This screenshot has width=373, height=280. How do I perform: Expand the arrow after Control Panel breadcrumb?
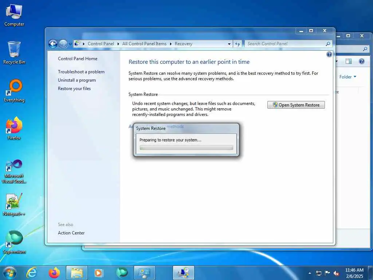(118, 44)
